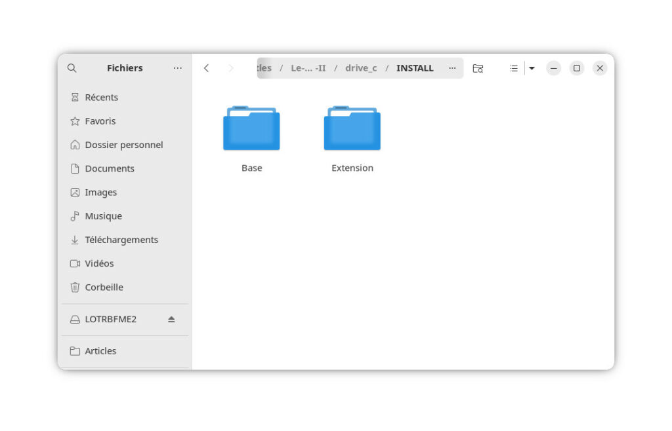The width and height of the screenshot is (672, 431).
Task: Select the Le-... -II path segment
Action: (x=308, y=68)
